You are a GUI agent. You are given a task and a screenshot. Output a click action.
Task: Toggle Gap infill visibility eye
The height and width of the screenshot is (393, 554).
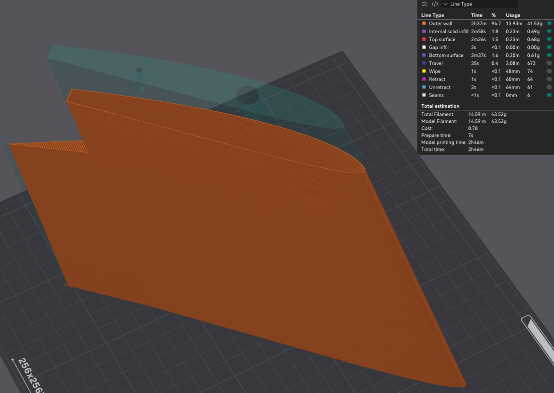click(x=549, y=47)
